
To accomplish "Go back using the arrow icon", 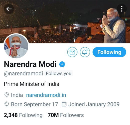I will pyautogui.click(x=9, y=9).
